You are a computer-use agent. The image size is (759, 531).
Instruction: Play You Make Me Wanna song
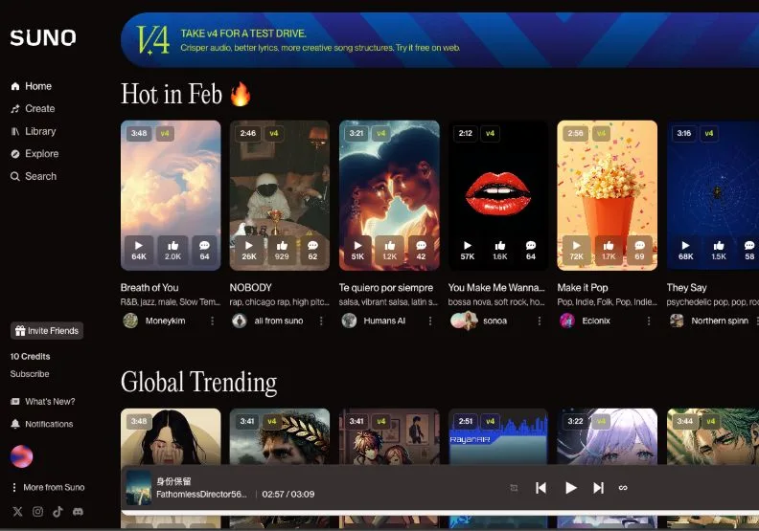[467, 251]
